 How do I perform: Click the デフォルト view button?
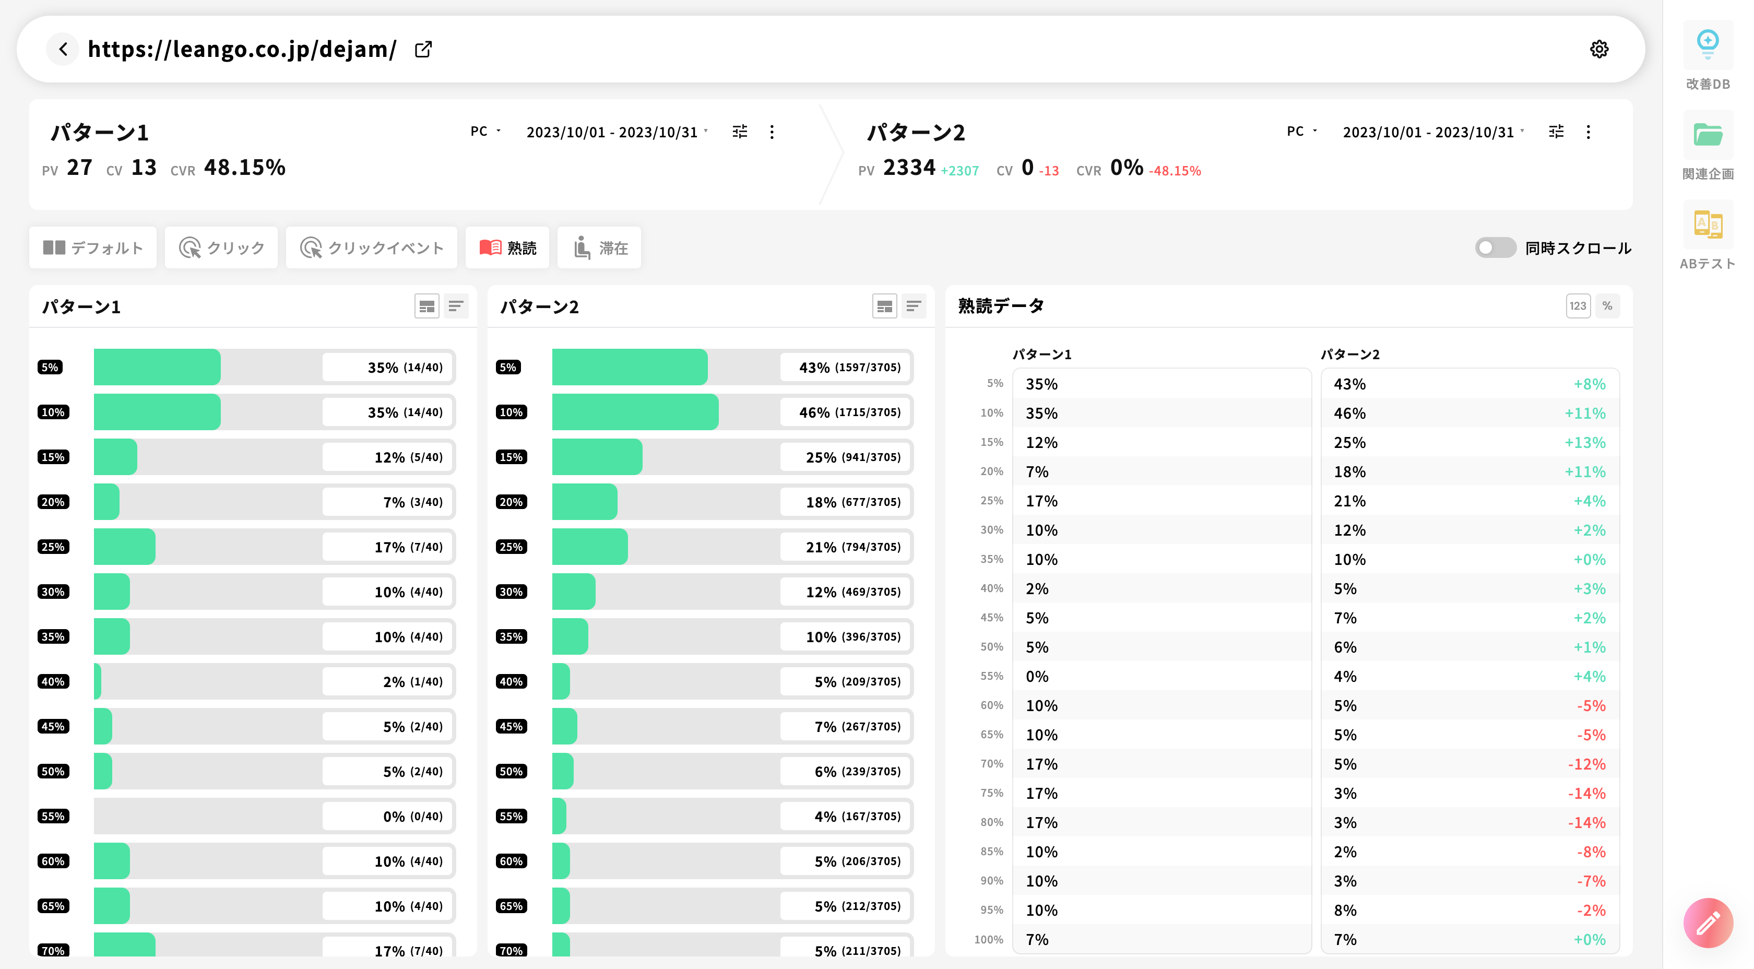point(92,248)
